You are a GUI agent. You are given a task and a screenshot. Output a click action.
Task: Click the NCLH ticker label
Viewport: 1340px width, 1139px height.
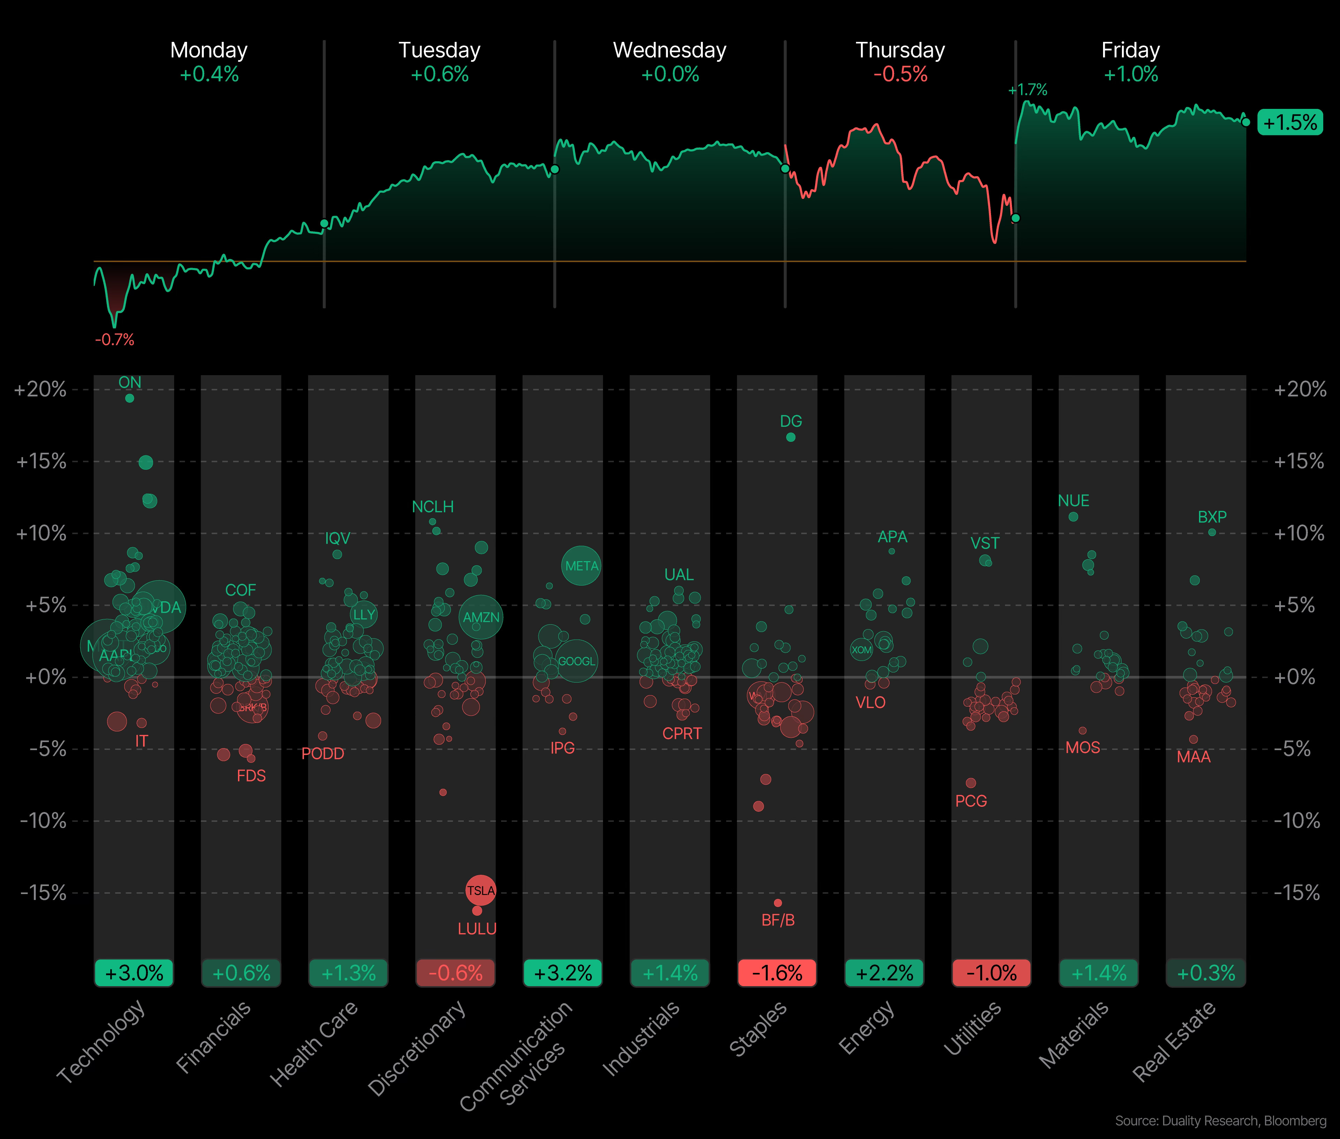click(x=433, y=507)
